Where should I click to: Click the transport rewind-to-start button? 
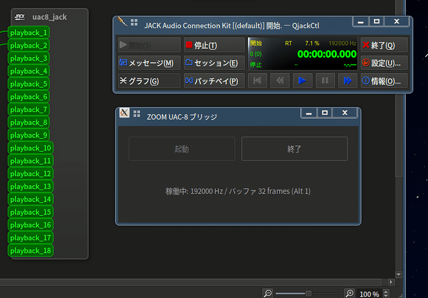click(x=257, y=81)
